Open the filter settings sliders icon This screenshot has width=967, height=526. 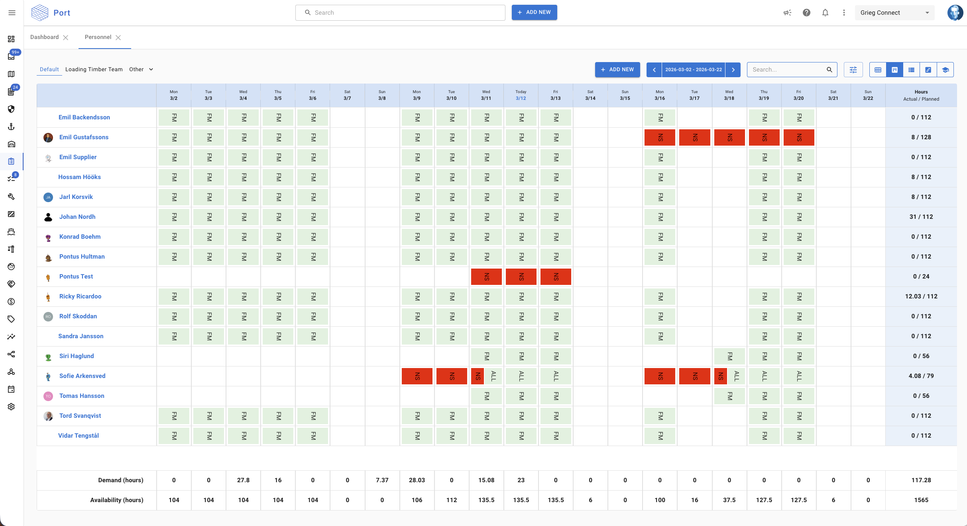pos(853,70)
